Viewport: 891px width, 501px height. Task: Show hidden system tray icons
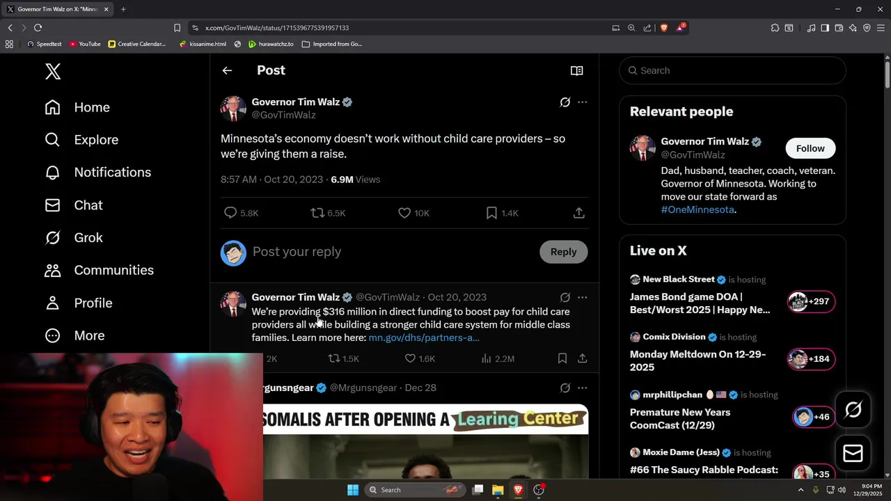point(801,490)
